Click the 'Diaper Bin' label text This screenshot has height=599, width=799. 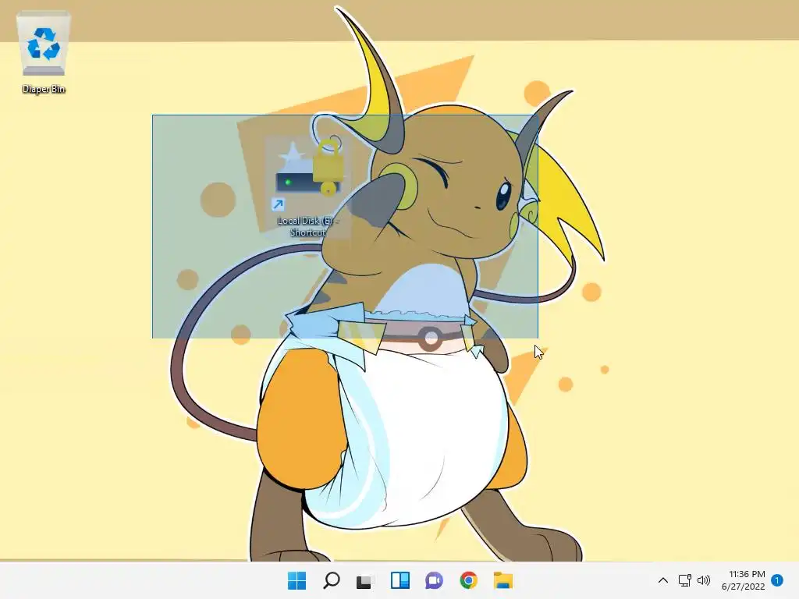coord(44,89)
